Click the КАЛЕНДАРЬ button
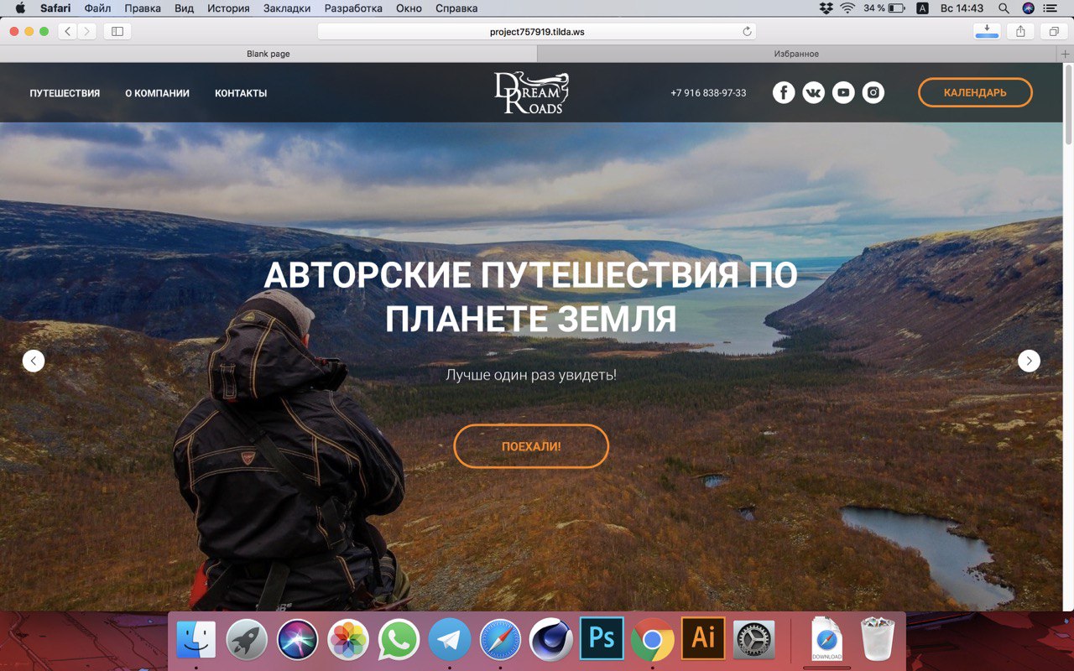 975,92
